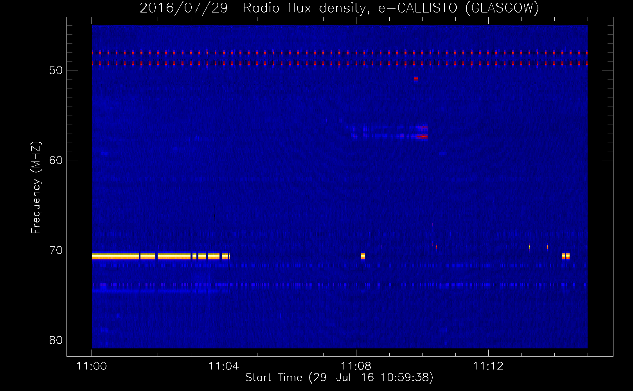Click the 11:12 time axis tick label
The width and height of the screenshot is (633, 391).
488,366
